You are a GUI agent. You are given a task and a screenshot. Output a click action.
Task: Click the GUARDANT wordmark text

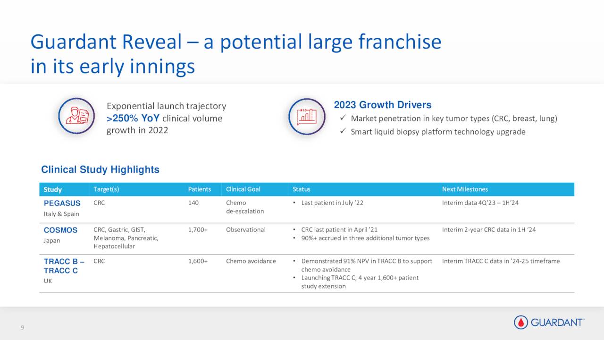tap(557, 323)
